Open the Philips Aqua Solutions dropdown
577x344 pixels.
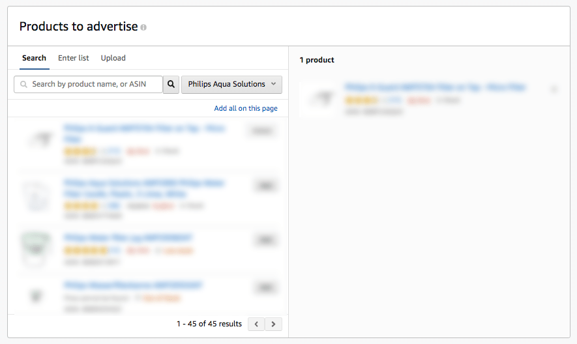(x=232, y=84)
